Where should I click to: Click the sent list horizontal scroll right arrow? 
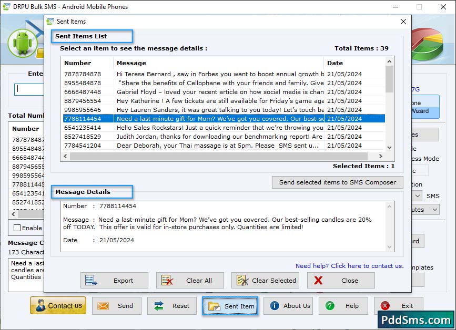coord(381,156)
